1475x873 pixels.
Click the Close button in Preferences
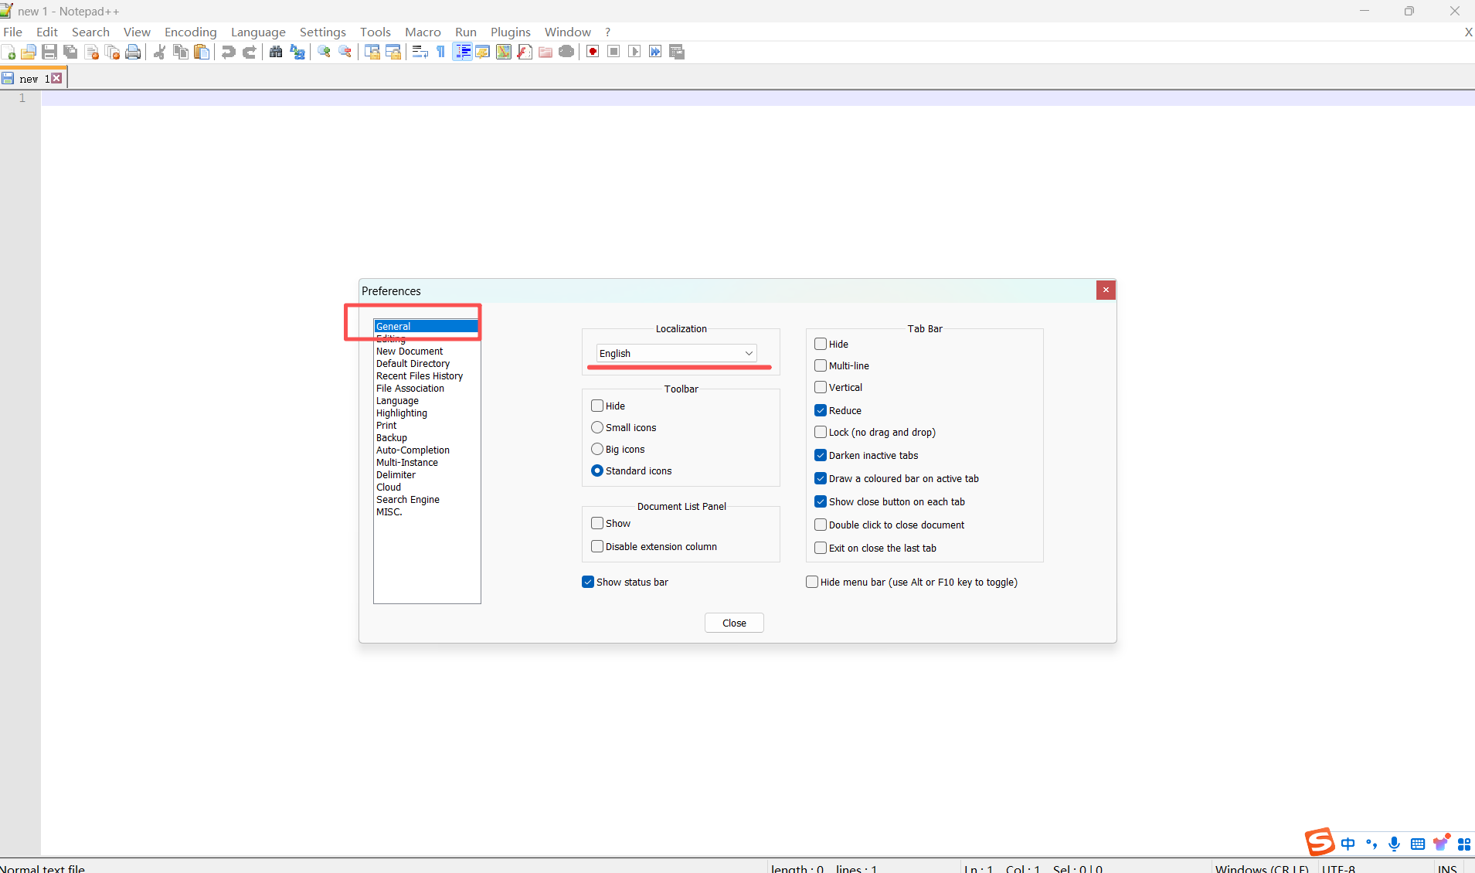(x=734, y=623)
